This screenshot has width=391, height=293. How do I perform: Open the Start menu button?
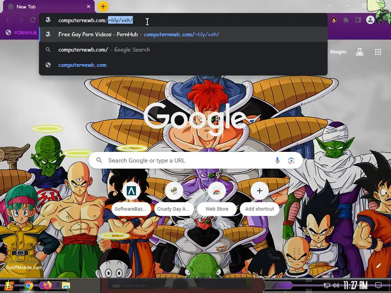point(9,285)
